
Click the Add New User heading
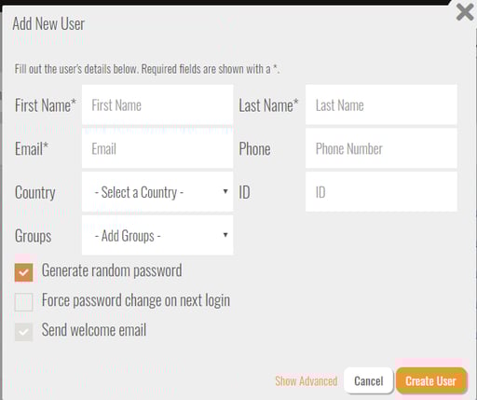click(x=48, y=23)
